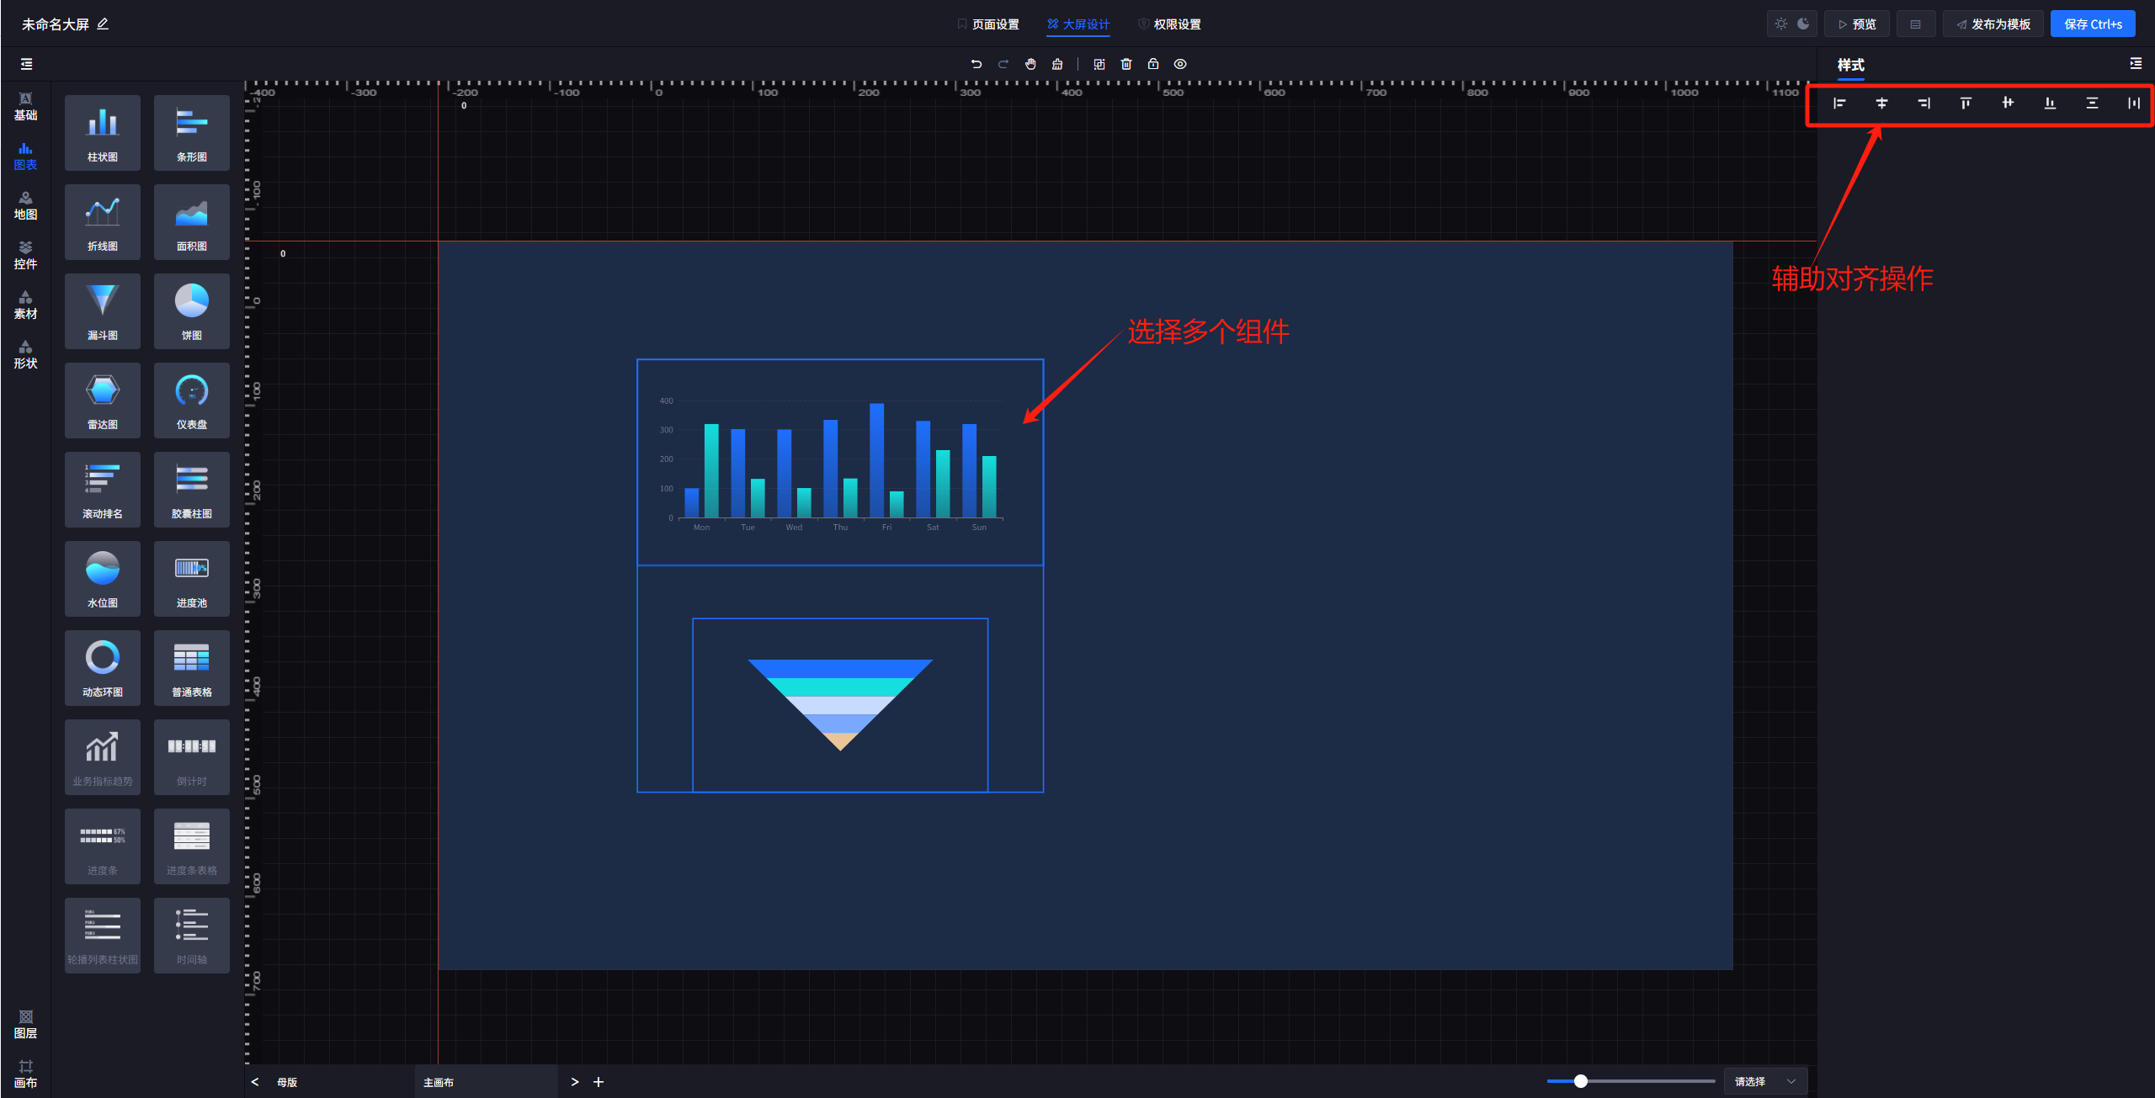
Task: Open the 页面设置 tab
Action: (988, 24)
